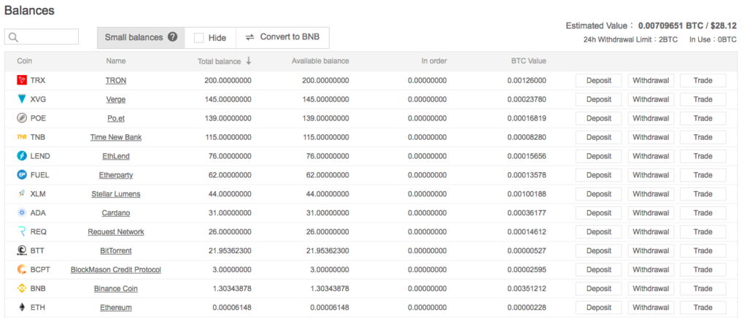
Task: Open the BlockMason Credit Protocol link
Action: pos(116,269)
